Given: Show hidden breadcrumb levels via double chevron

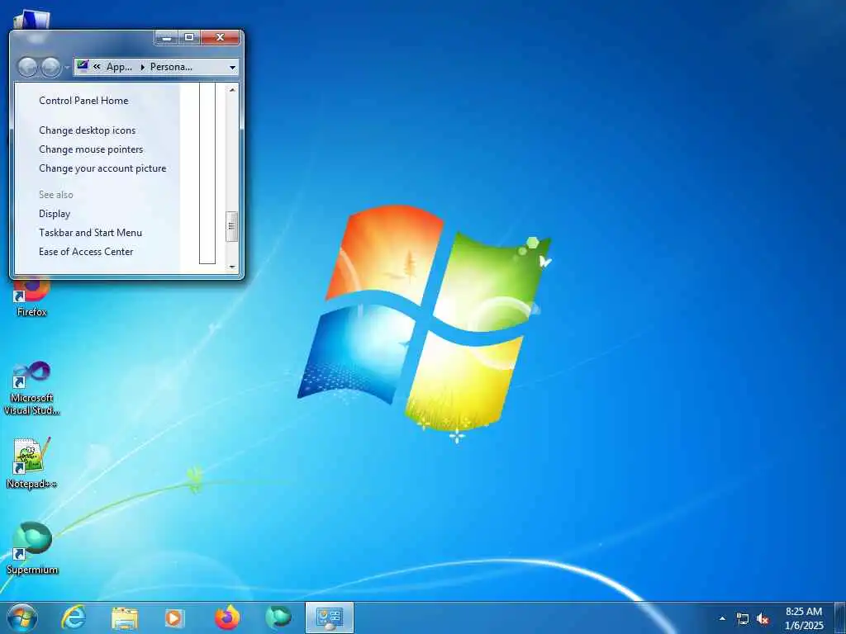Looking at the screenshot, I should tap(97, 67).
